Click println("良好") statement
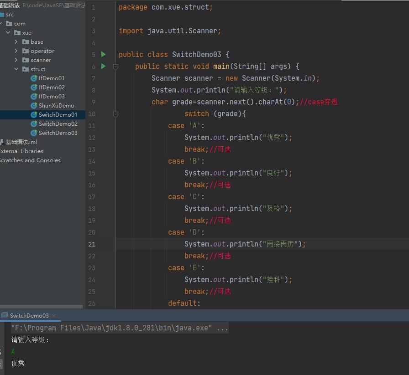The image size is (409, 375). [238, 173]
